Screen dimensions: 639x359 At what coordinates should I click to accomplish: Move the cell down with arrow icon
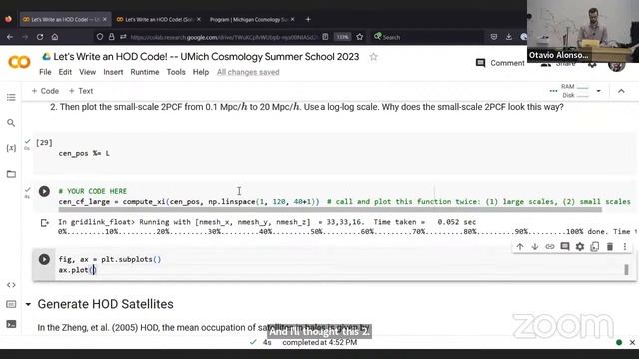pyautogui.click(x=535, y=246)
